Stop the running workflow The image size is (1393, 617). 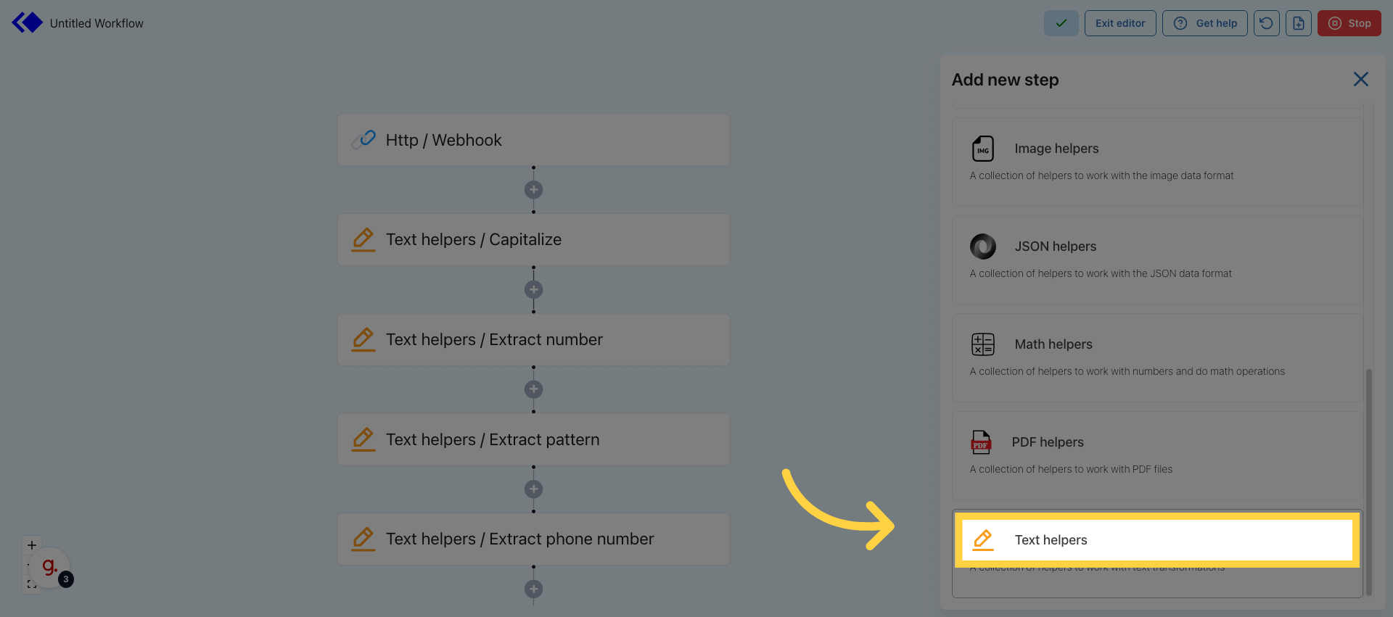click(1349, 22)
